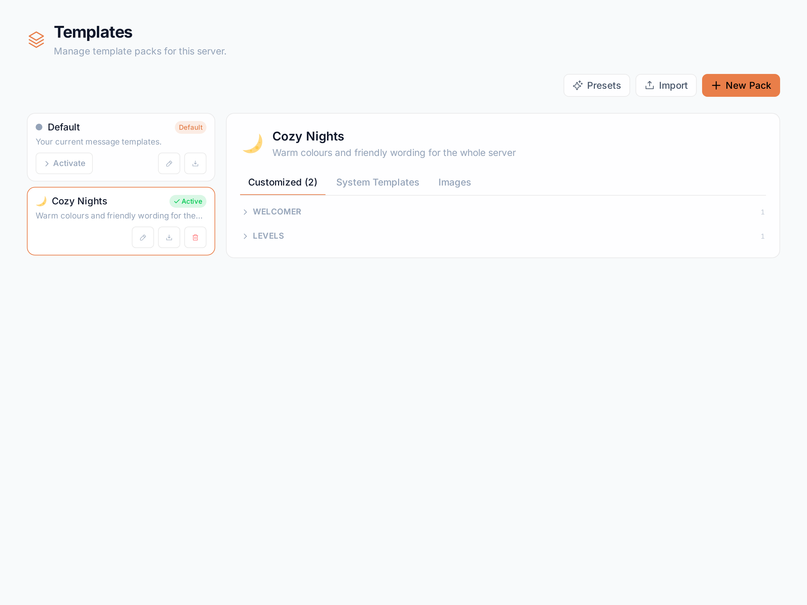Screen dimensions: 807x605
Task: Delete the Cozy Nights pack trash icon
Action: coord(195,237)
